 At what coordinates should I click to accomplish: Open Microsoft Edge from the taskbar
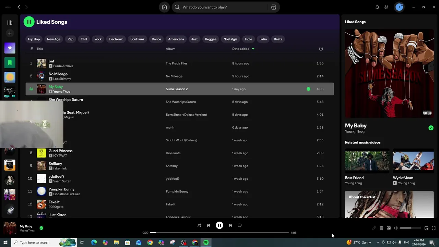[94, 243]
